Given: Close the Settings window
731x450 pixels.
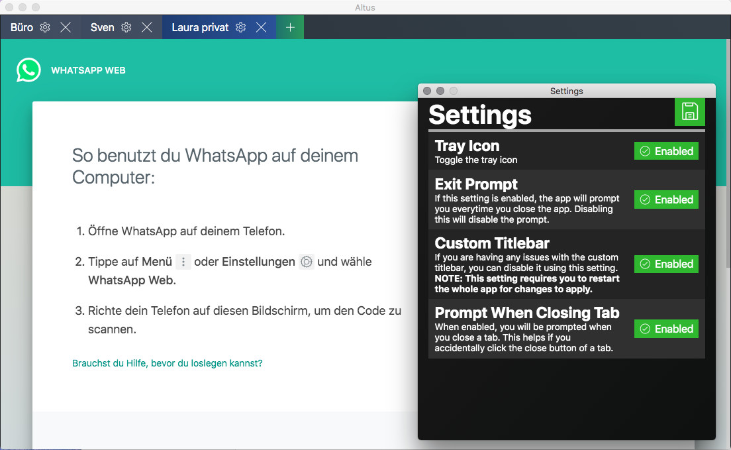Looking at the screenshot, I should pyautogui.click(x=426, y=91).
